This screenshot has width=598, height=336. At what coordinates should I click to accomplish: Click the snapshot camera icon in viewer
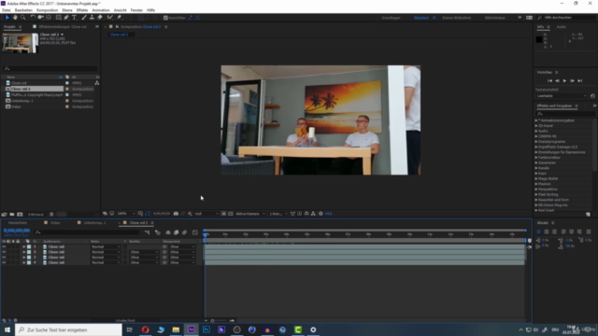tap(176, 214)
